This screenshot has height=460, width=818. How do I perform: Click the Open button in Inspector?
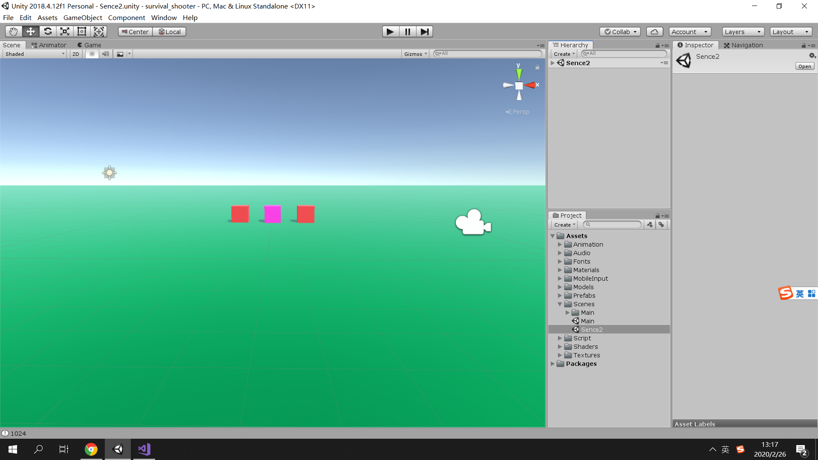(804, 66)
